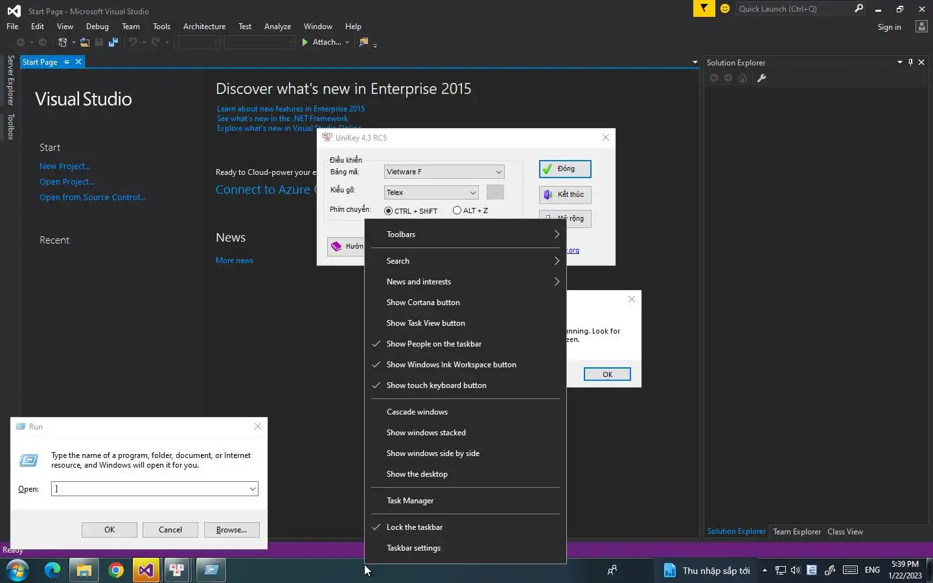Click Browse... in the Run dialog

coord(231,530)
